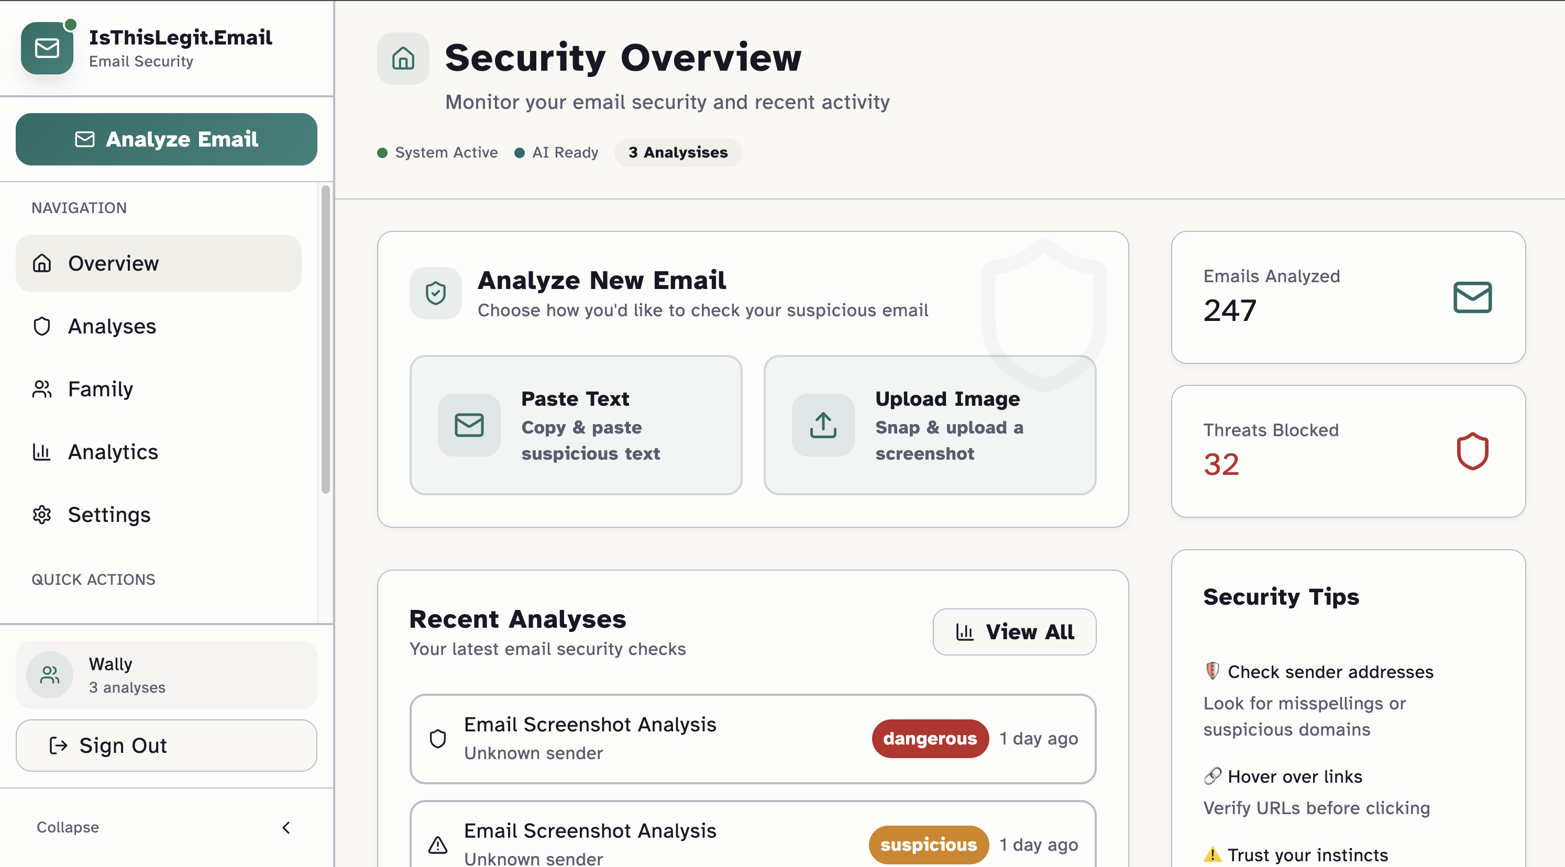Viewport: 1565px width, 867px height.
Task: Click the home icon beside Security Overview
Action: [403, 58]
